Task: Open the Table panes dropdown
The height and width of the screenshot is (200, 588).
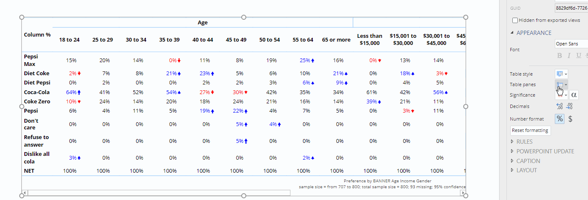Action: [x=562, y=84]
